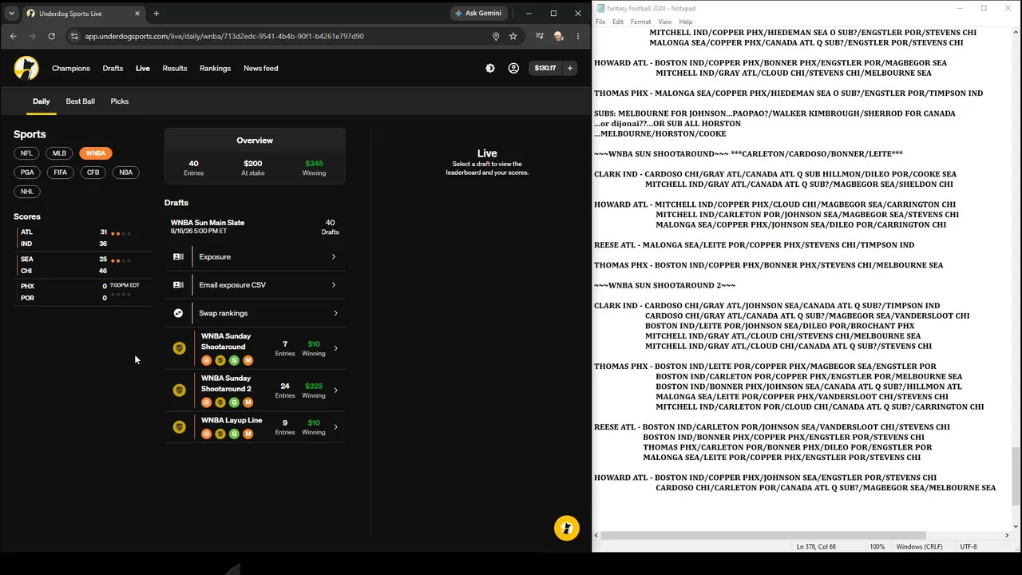
Task: Select the WNBA sport filter
Action: click(96, 153)
